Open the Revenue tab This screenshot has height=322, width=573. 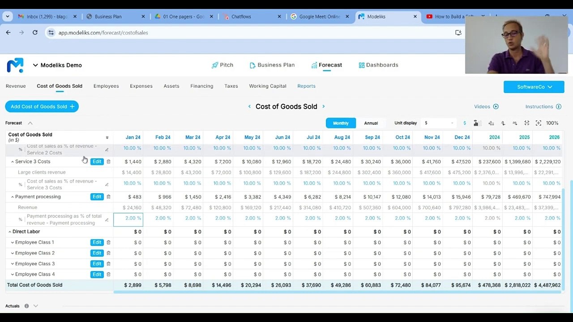(x=16, y=86)
